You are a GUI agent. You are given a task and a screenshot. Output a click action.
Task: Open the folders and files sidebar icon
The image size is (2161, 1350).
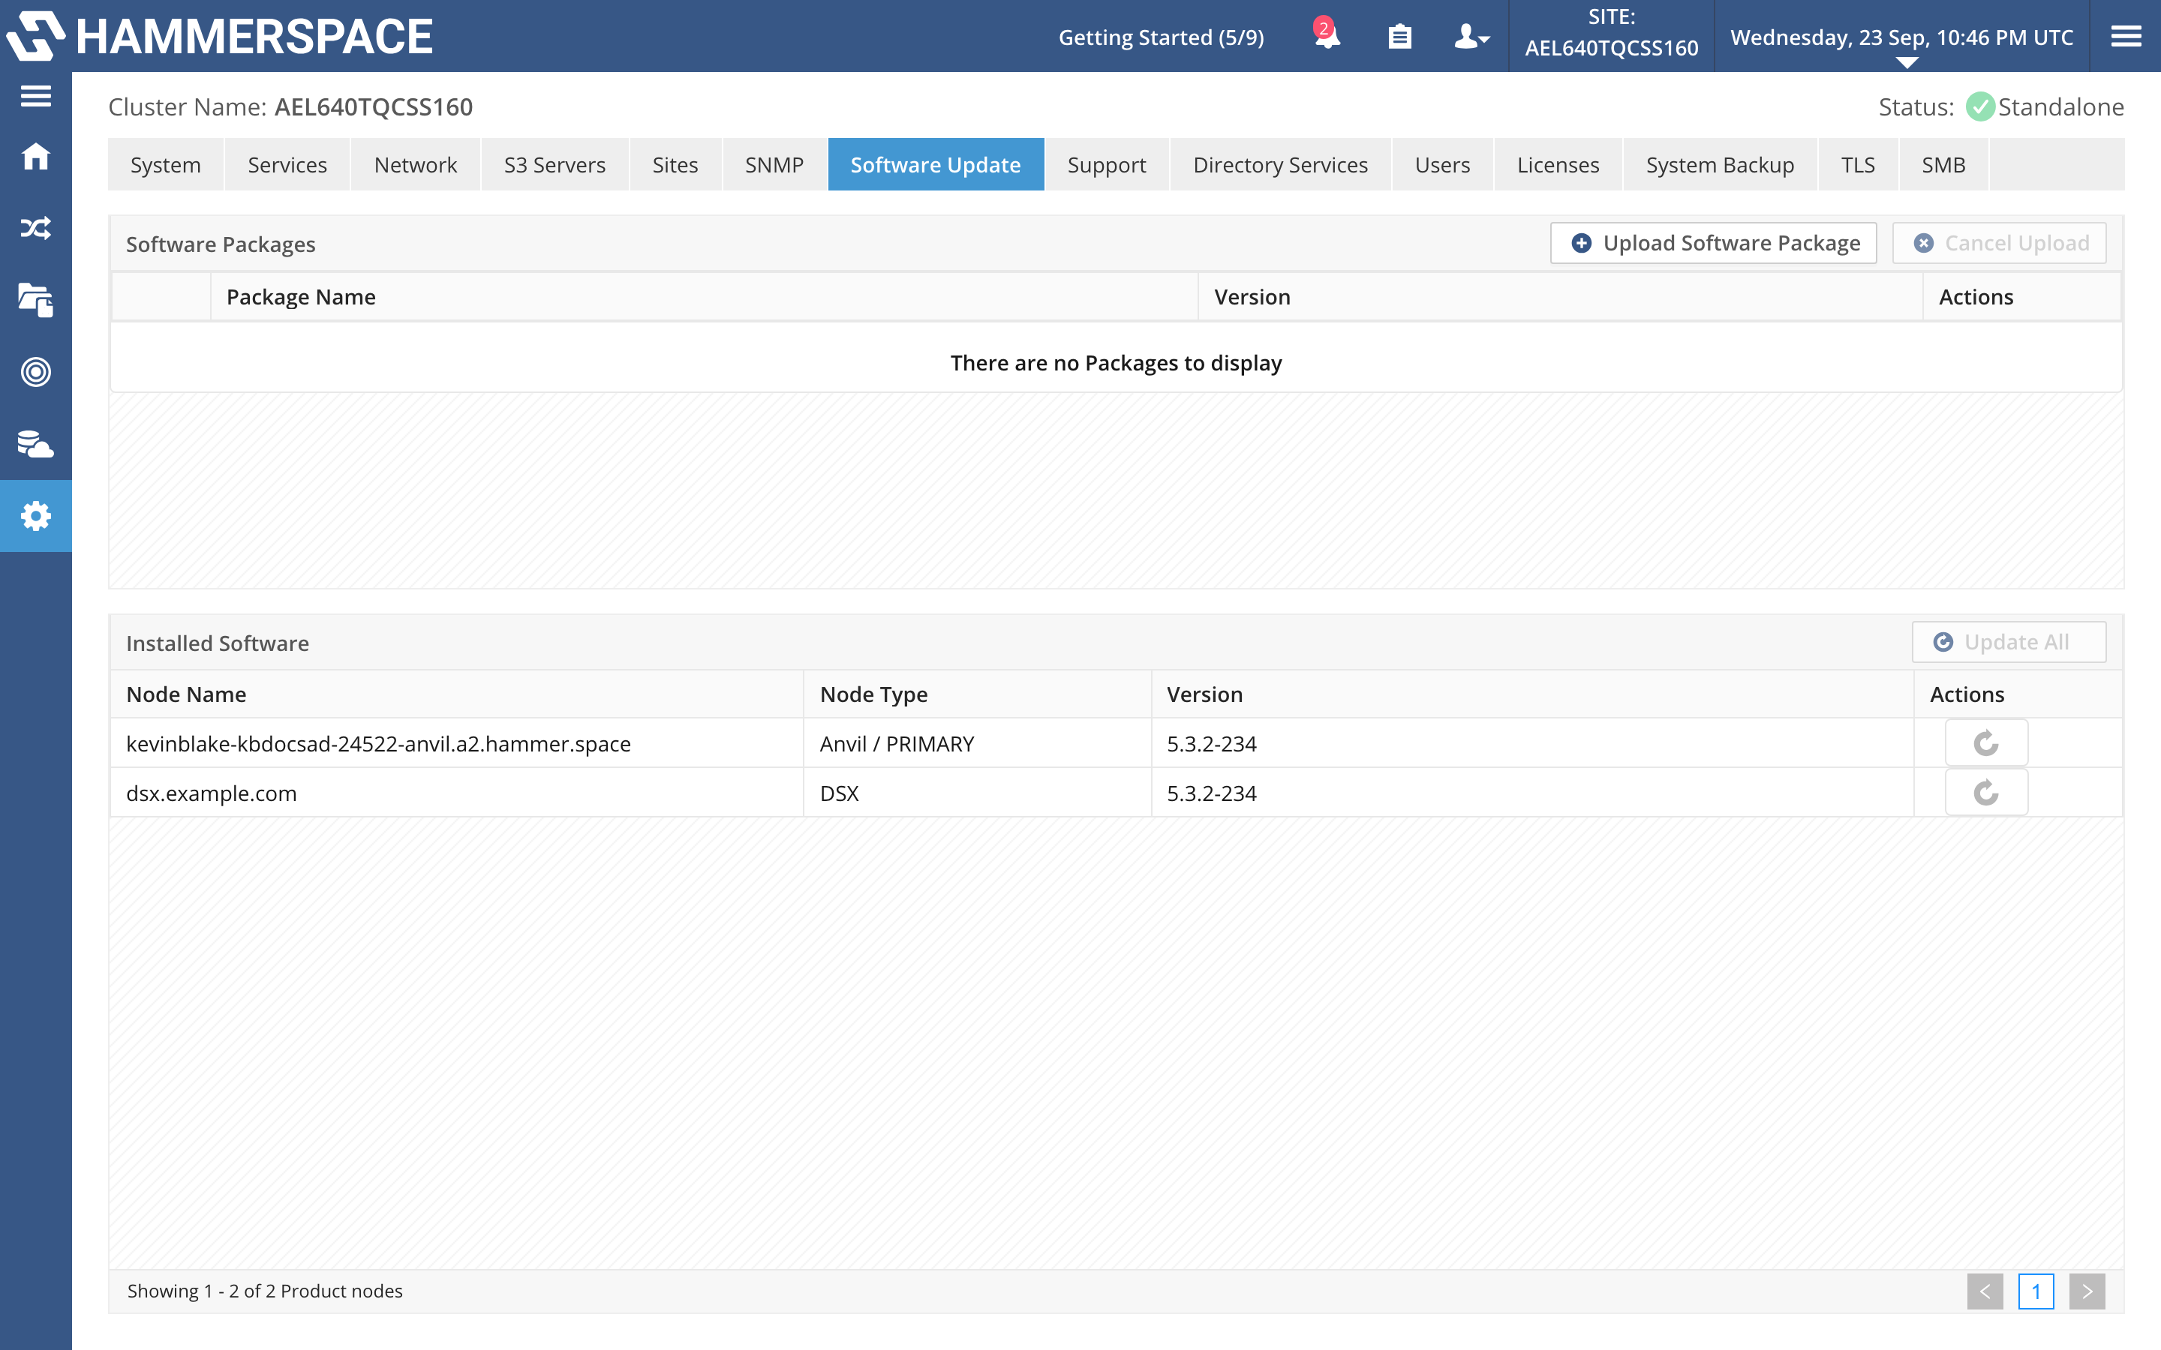(36, 300)
